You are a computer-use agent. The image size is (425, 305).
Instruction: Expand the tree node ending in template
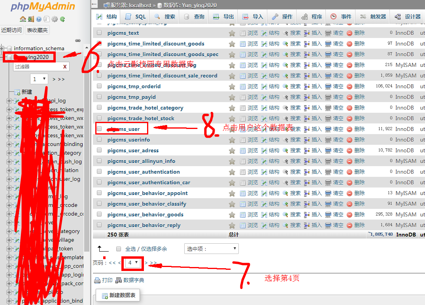(9, 257)
